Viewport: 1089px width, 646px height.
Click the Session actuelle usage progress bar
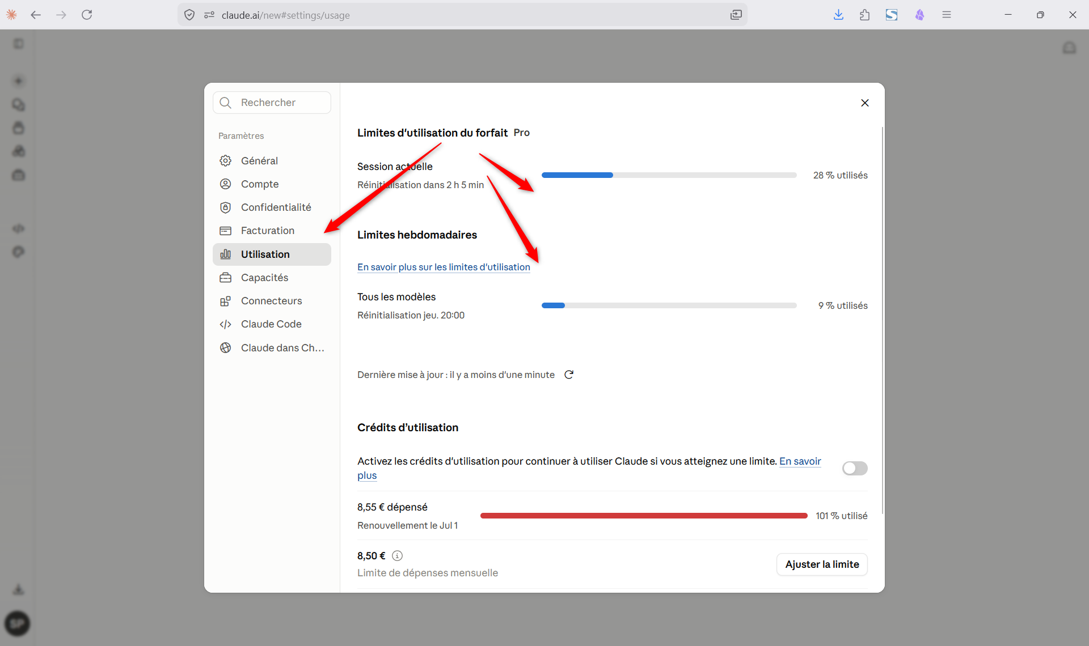tap(669, 175)
